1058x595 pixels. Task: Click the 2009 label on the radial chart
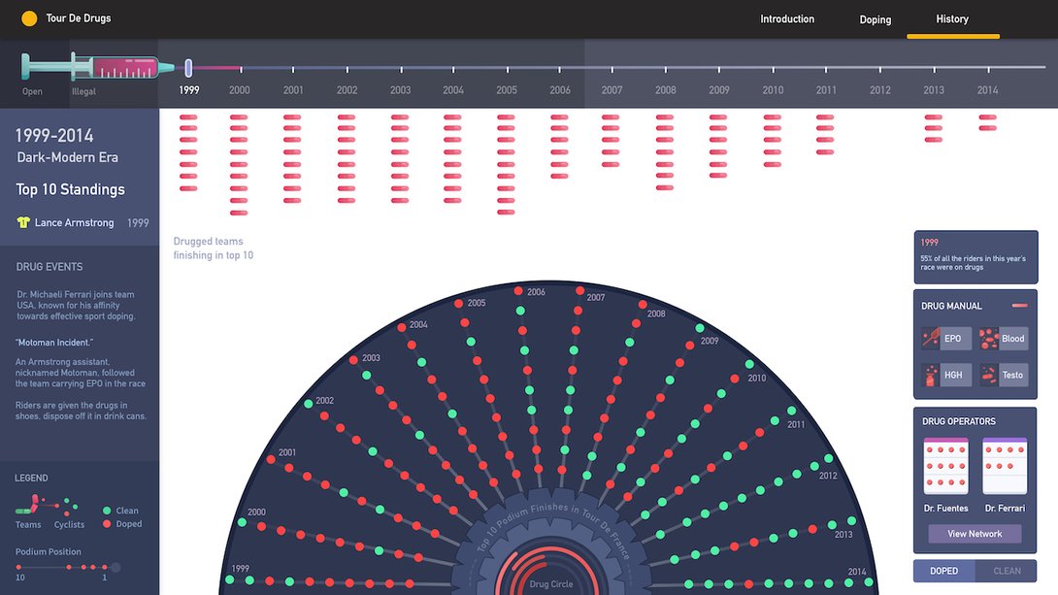point(710,341)
